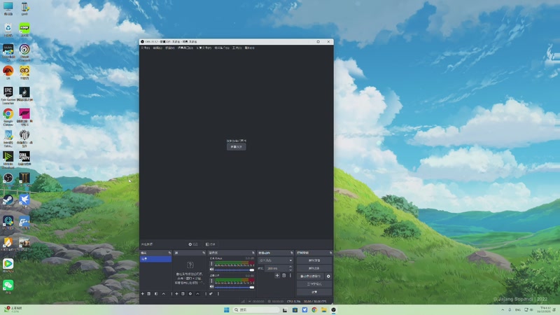Float the Controls dock via header icon
The width and height of the screenshot is (560, 315).
330,253
